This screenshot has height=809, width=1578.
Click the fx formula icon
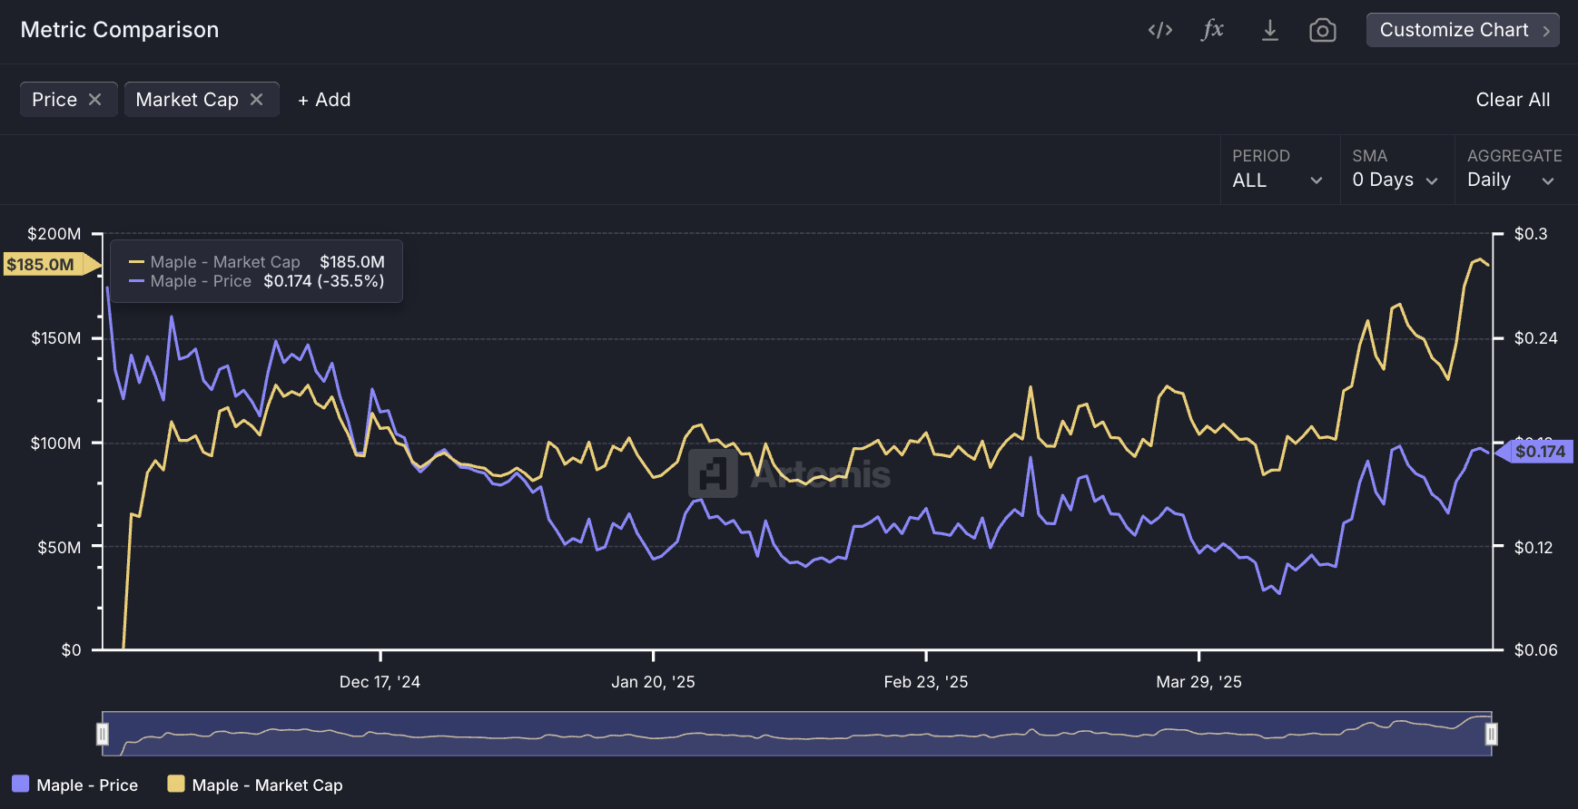[x=1213, y=30]
